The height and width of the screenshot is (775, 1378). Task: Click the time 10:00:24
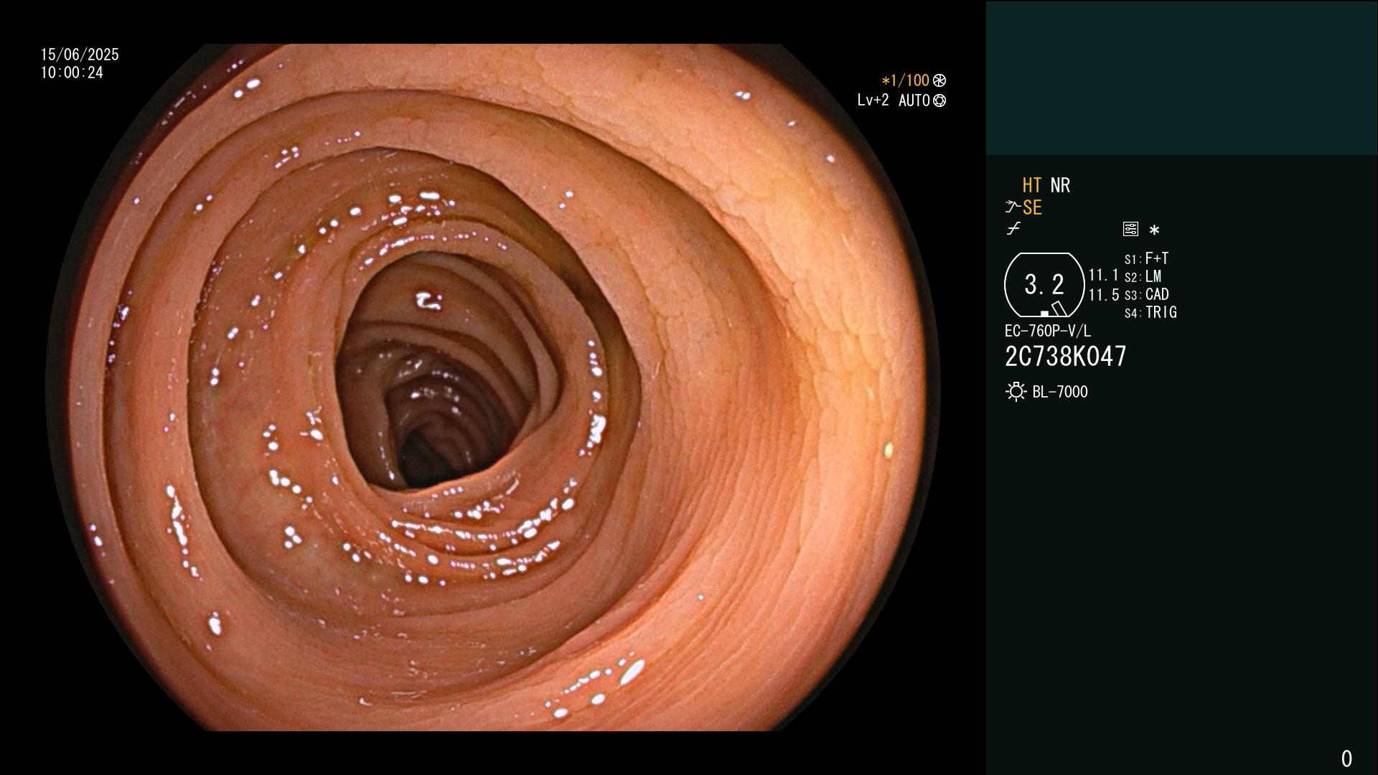point(72,72)
